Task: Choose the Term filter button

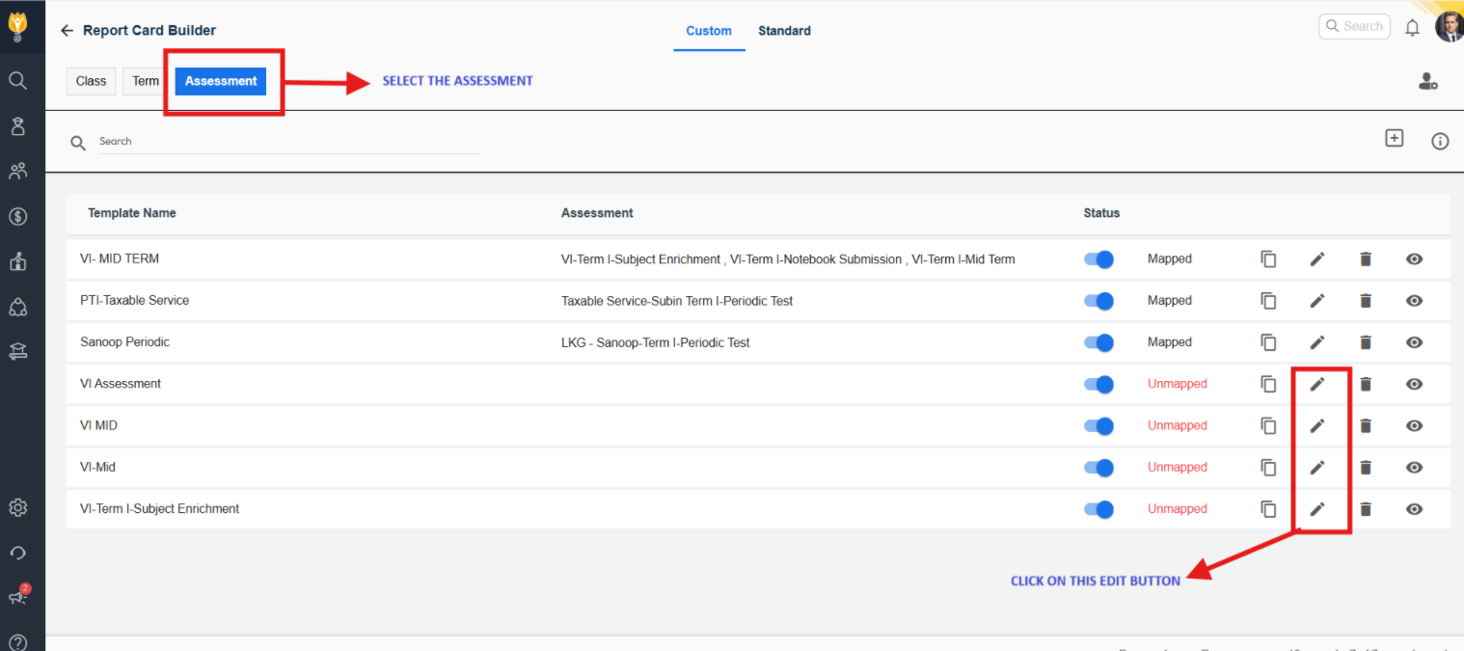Action: pos(146,81)
